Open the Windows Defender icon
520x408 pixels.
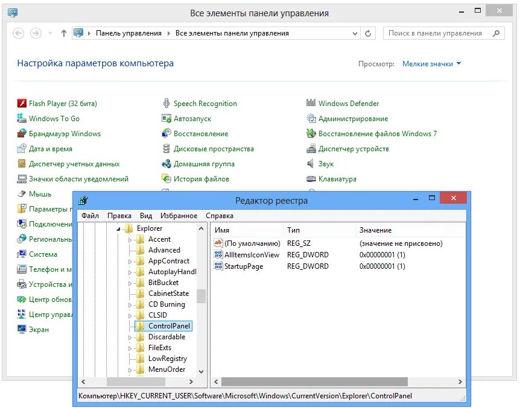coord(311,104)
